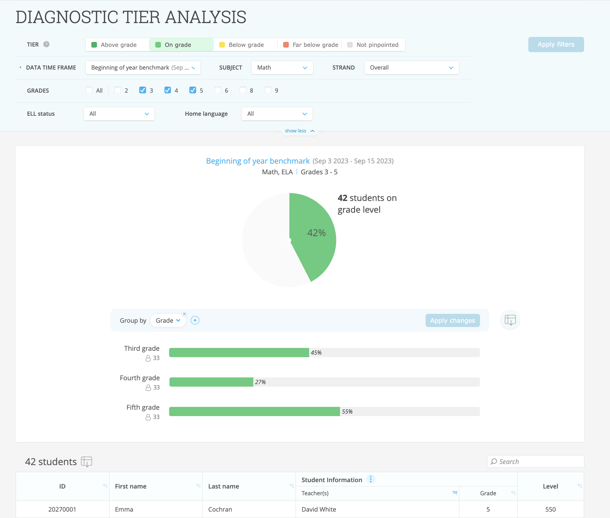Viewport: 610px width, 518px height.
Task: Click the Fifth grade 55% bar
Action: click(x=254, y=411)
